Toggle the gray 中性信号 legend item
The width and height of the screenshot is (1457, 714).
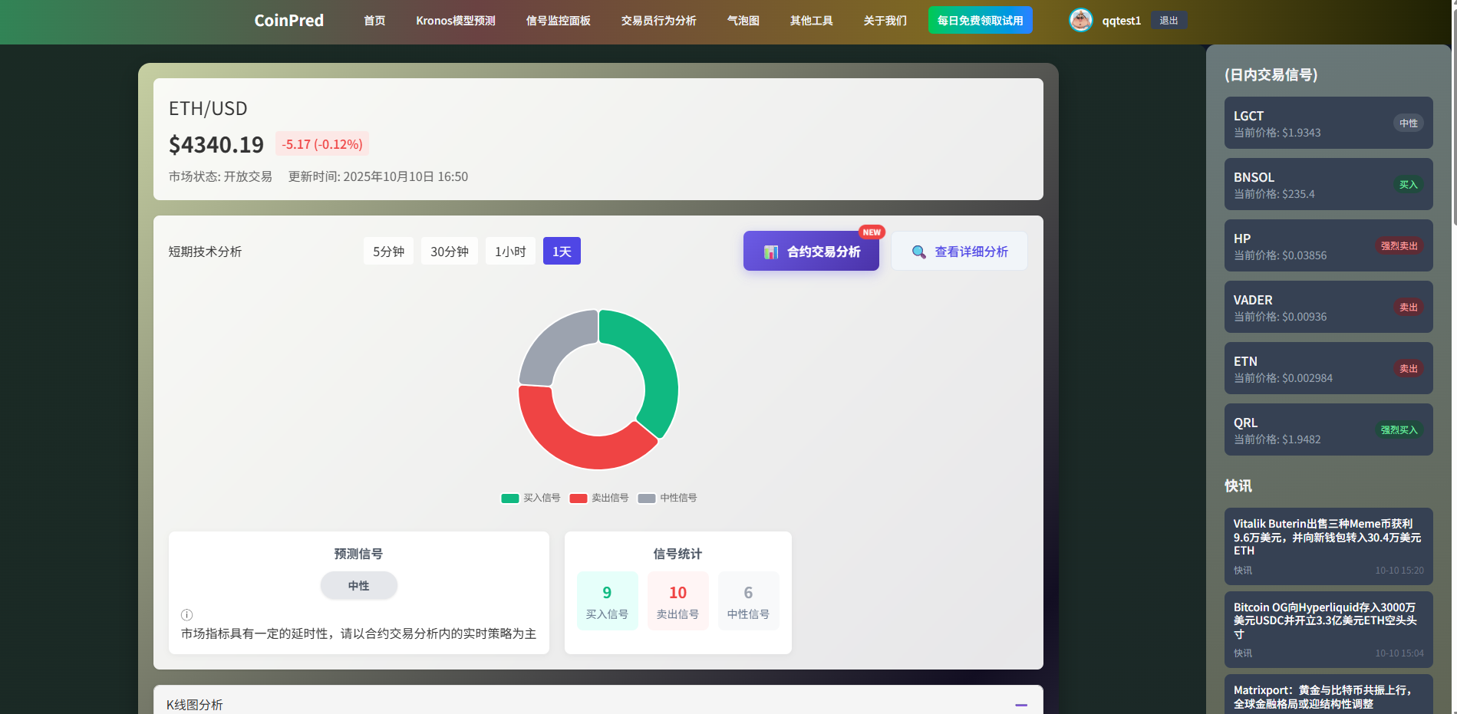click(x=668, y=498)
